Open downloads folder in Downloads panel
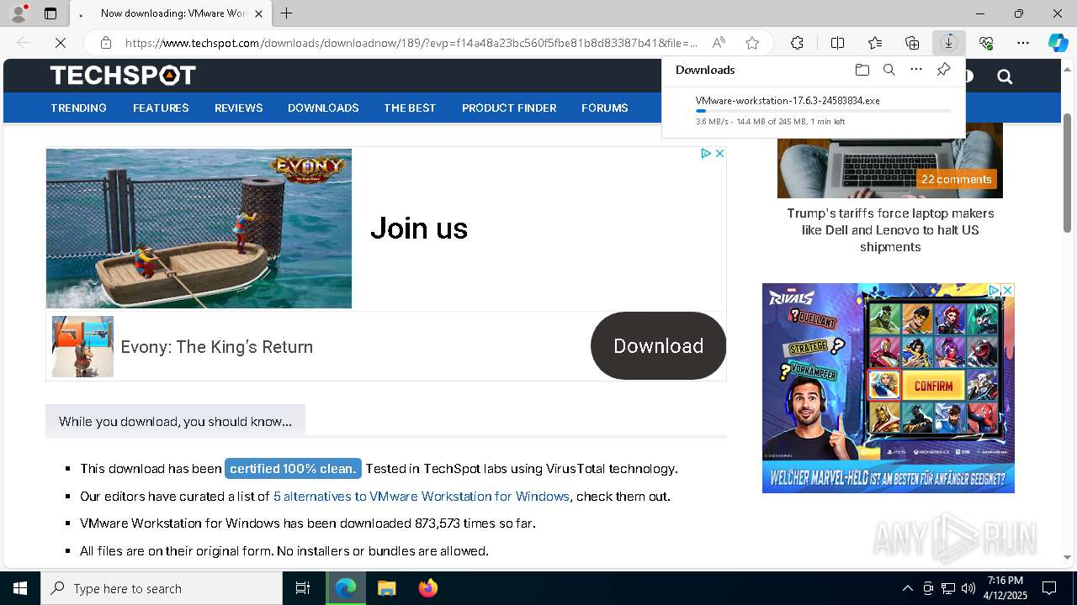1077x605 pixels. (862, 70)
